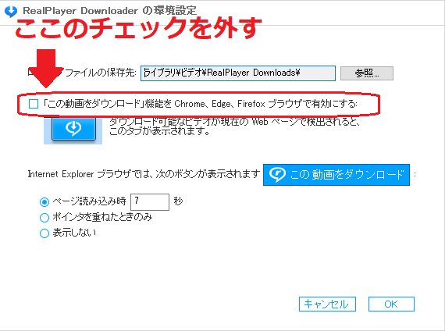Click the red ここのチェックを外す heading text

(x=138, y=28)
